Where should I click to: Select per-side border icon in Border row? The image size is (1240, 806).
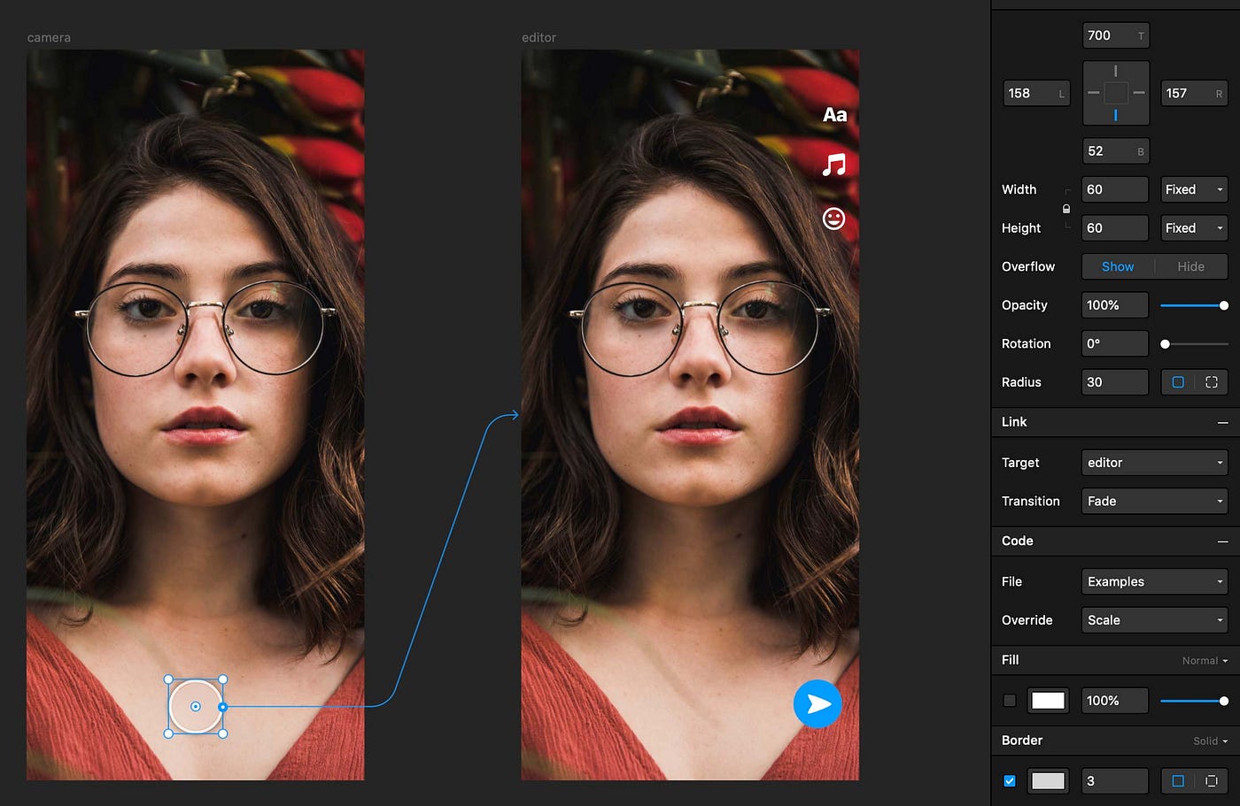[1212, 781]
